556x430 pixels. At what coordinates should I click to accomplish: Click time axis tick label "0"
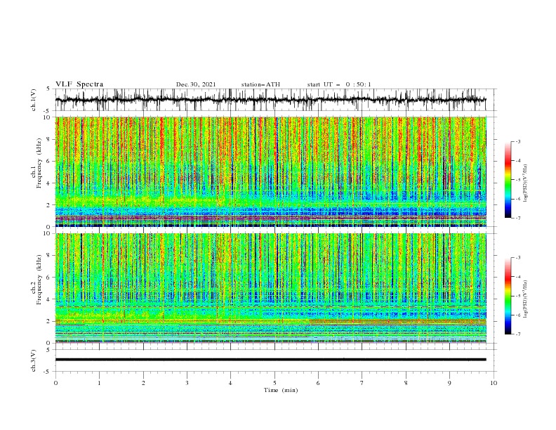[x=55, y=383]
